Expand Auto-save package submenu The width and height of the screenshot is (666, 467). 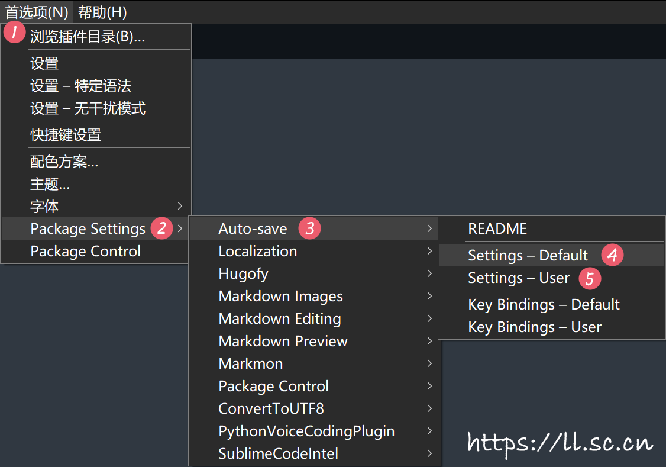click(x=253, y=228)
